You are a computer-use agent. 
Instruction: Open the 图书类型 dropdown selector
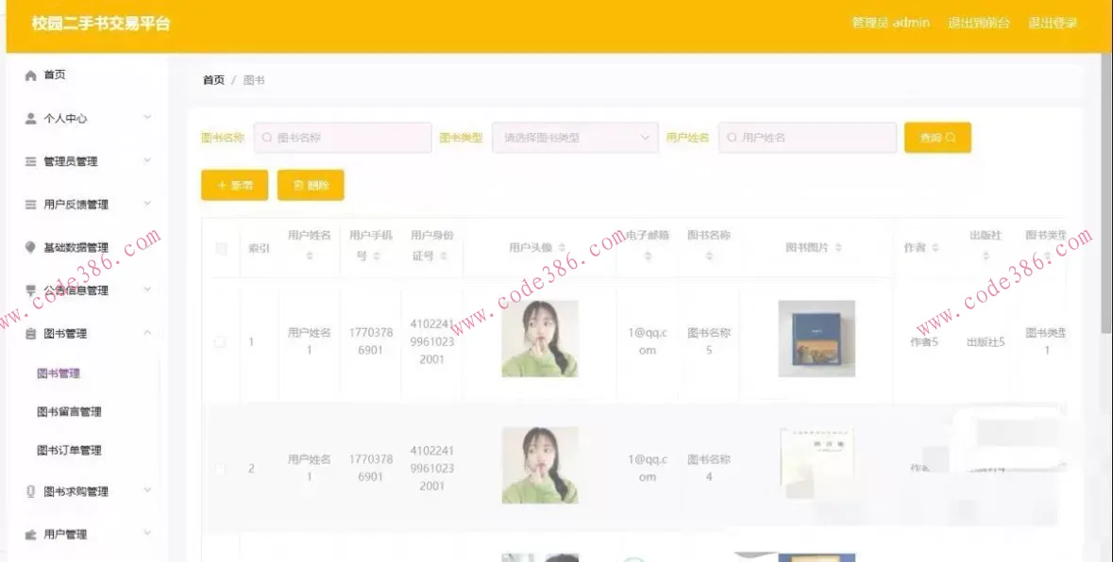tap(574, 138)
